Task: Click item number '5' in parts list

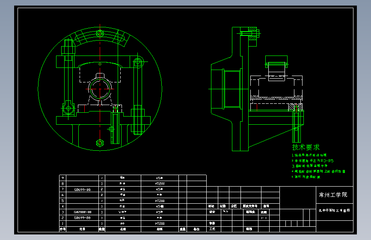Action: point(63,201)
